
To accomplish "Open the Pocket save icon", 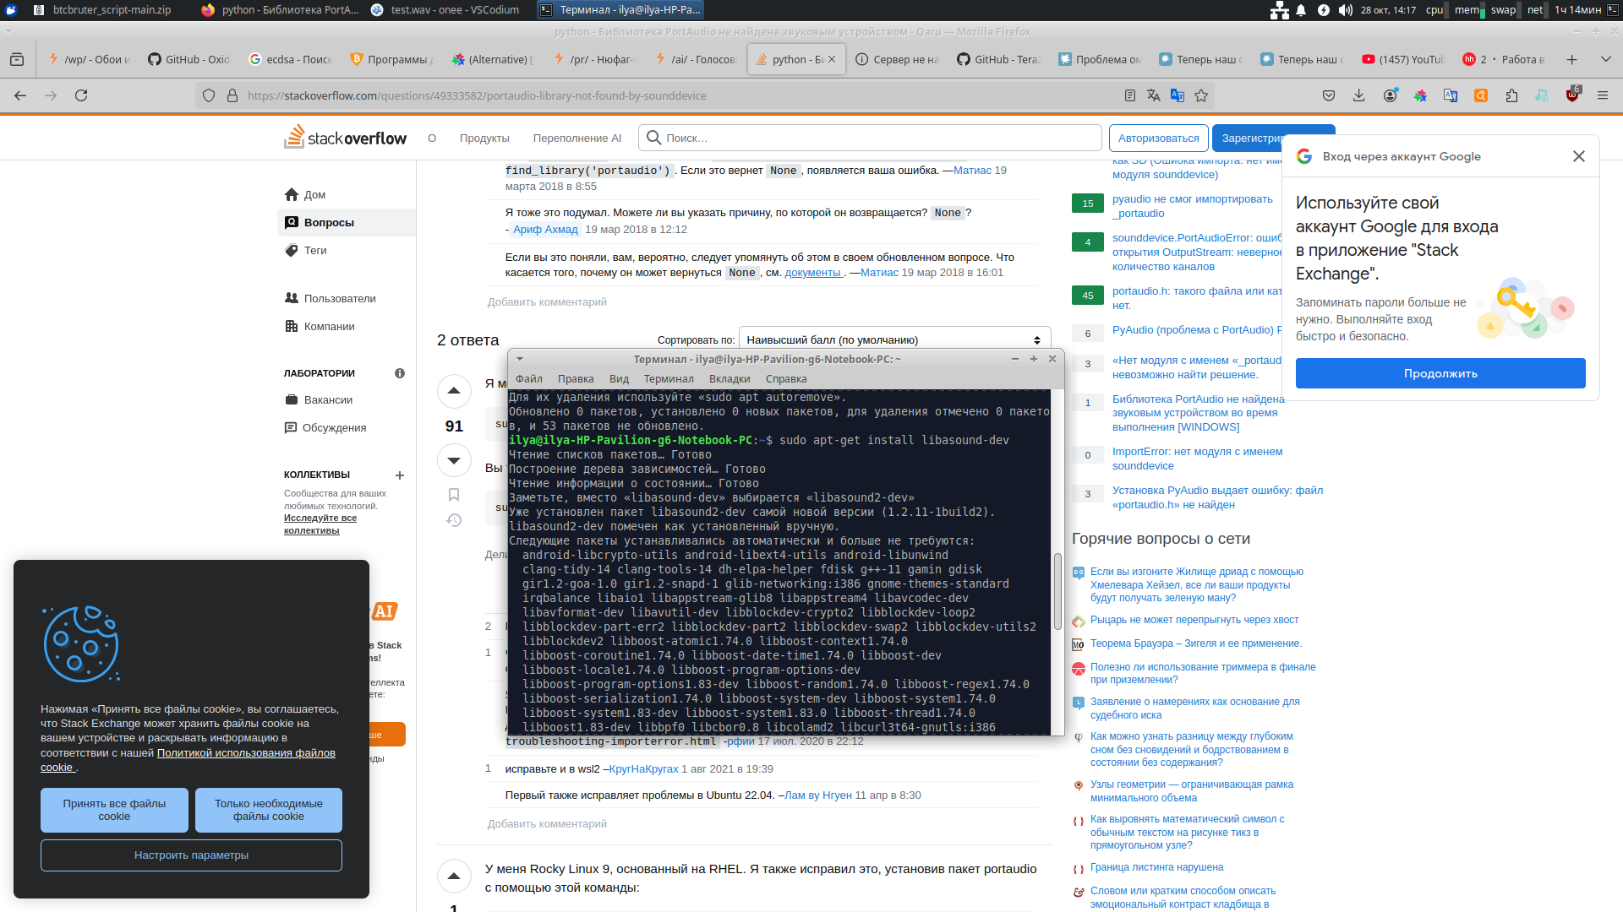I will coord(1329,95).
